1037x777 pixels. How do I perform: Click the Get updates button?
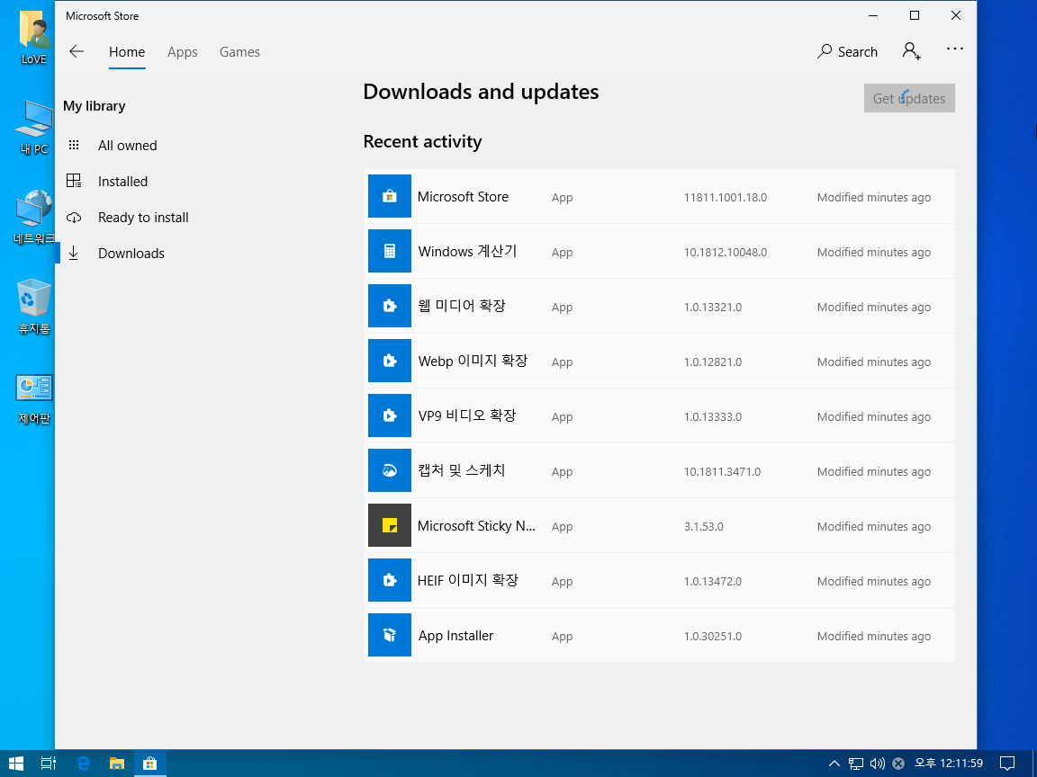click(x=909, y=98)
